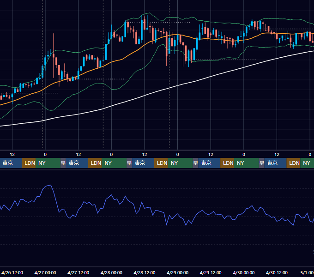Select the NY session block above 4/28 00:00

(x=114, y=163)
